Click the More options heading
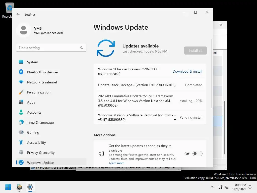The width and height of the screenshot is (257, 193). click(105, 135)
